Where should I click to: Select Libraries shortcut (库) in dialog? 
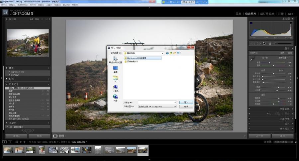[x=115, y=79]
